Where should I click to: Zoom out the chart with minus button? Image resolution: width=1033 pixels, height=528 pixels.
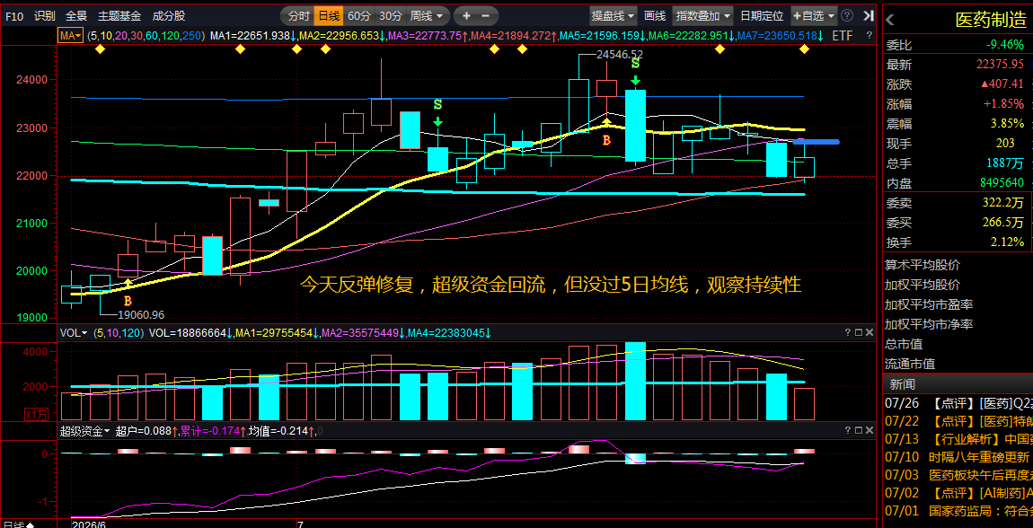pos(486,15)
